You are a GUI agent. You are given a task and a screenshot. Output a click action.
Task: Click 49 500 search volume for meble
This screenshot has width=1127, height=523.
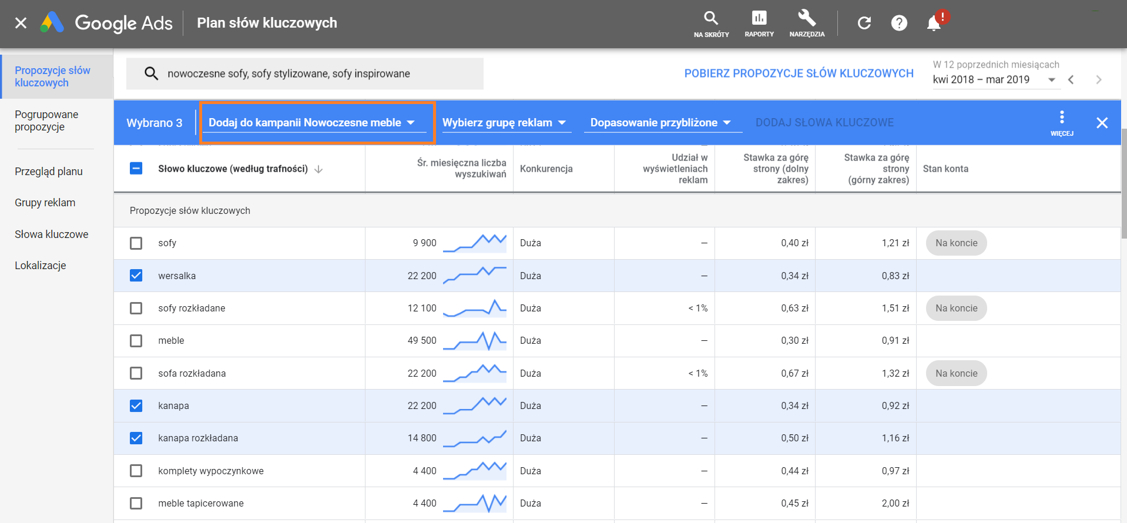coord(422,341)
